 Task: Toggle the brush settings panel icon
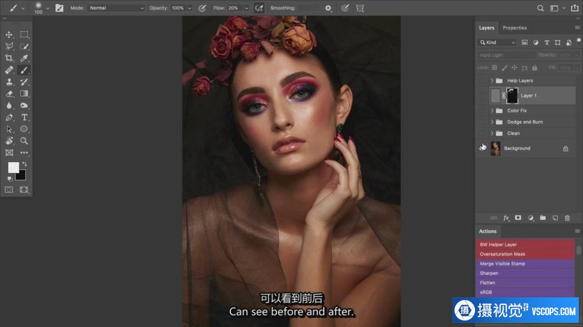[x=59, y=8]
